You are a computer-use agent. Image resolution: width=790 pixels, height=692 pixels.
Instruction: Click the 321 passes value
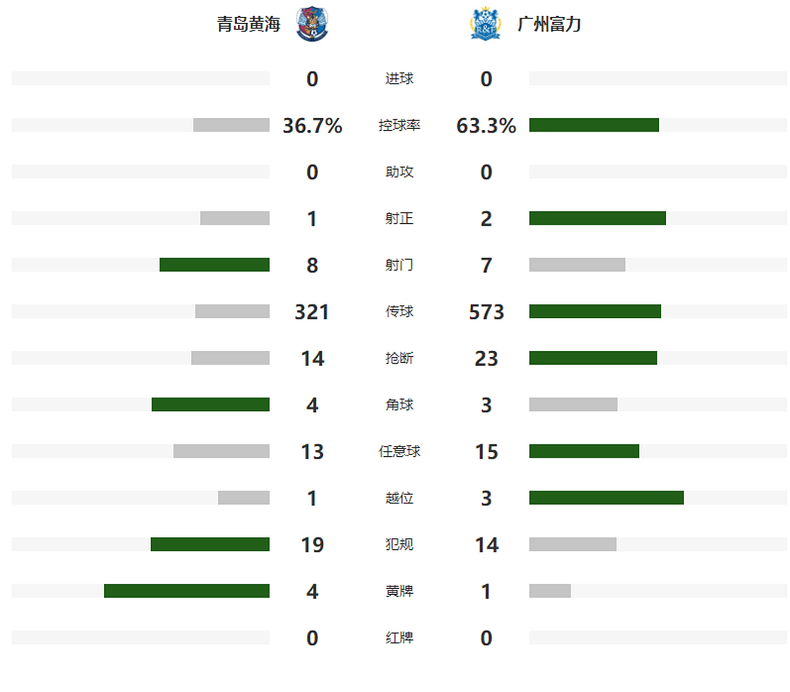312,312
